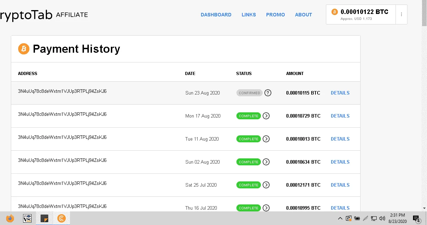Click the date Sun 02 Aug 2020
This screenshot has width=427, height=225.
click(202, 162)
